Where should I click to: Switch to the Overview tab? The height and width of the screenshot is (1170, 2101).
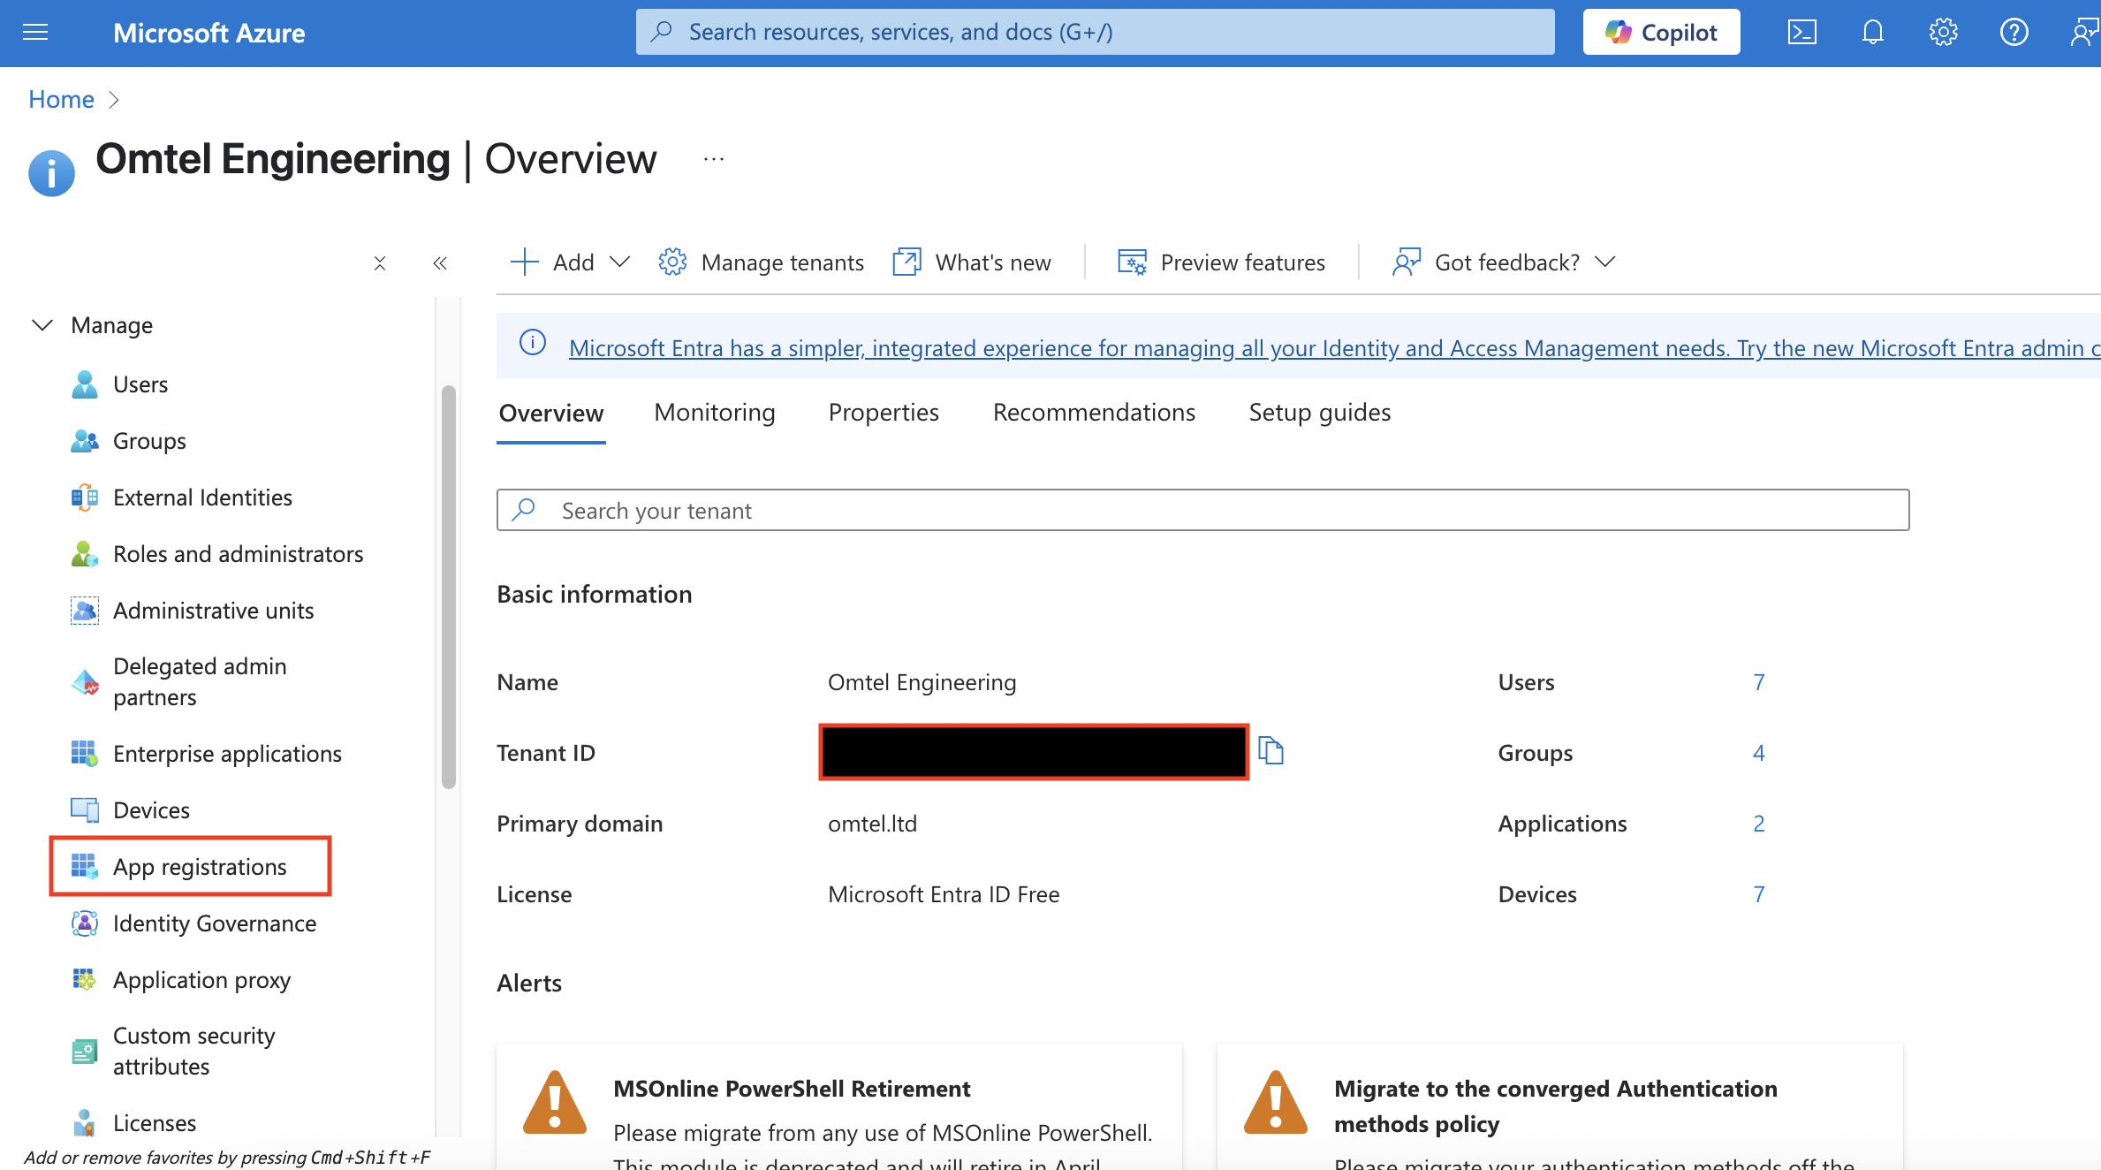tap(551, 413)
